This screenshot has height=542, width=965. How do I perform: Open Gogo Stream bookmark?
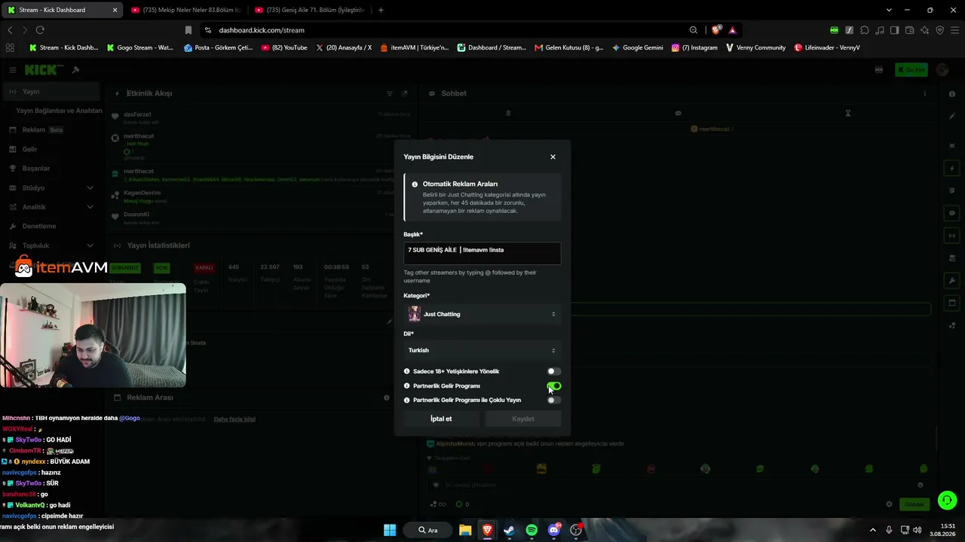(x=140, y=47)
